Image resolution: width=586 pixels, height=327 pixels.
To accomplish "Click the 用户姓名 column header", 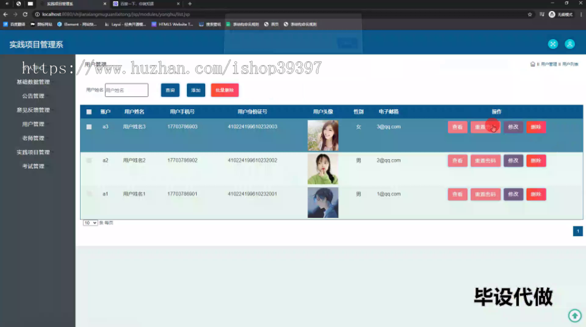I will pos(134,112).
